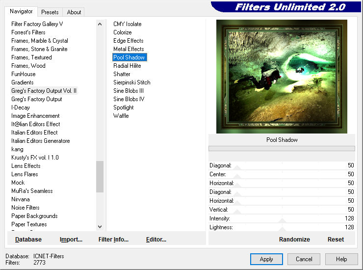Select Paper Textures category
The image size is (363, 270).
(29, 224)
